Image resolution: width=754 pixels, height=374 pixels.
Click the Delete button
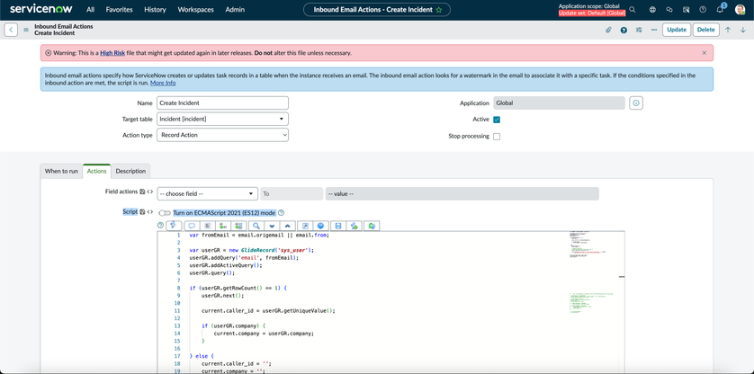tap(706, 30)
